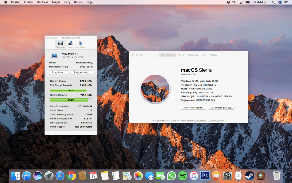Open Notification Center list icon

point(286,2)
